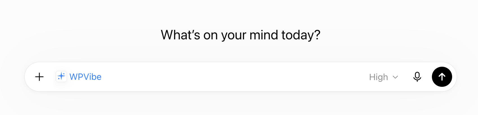Click the WPVibe sparkle icon
Screen dimensions: 478x115
pos(61,76)
